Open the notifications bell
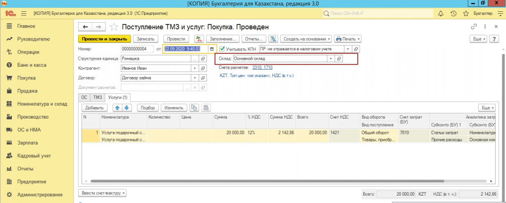Viewport: 506px width, 203px height. 441,13
